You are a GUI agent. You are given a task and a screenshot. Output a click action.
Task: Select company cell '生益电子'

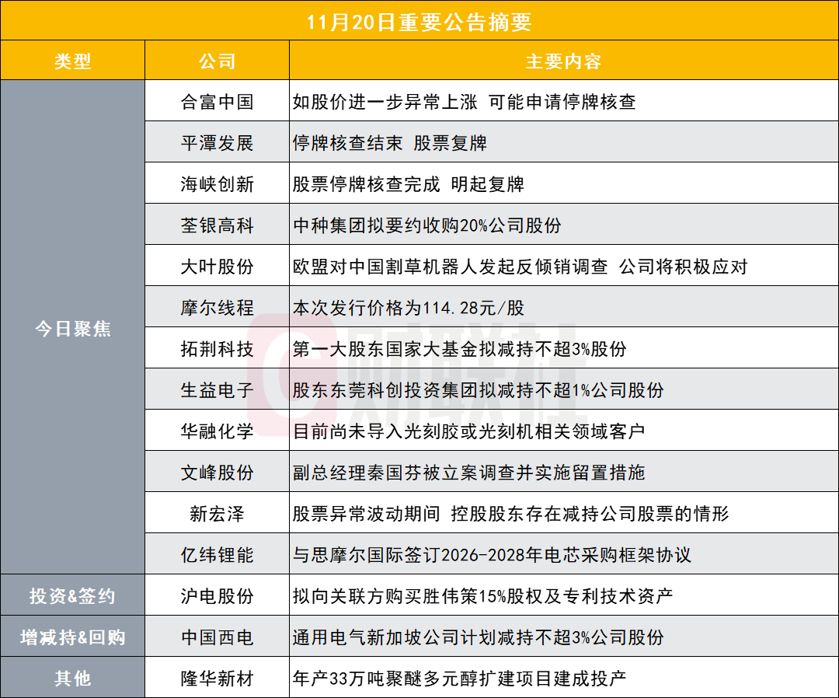pos(218,389)
